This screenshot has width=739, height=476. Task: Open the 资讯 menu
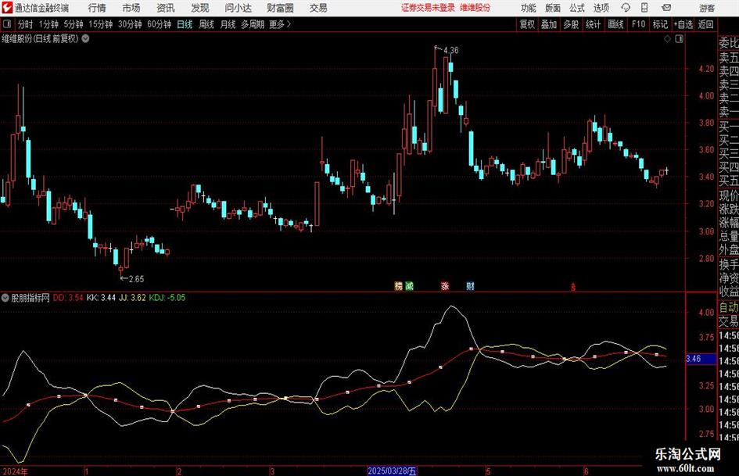[x=166, y=8]
